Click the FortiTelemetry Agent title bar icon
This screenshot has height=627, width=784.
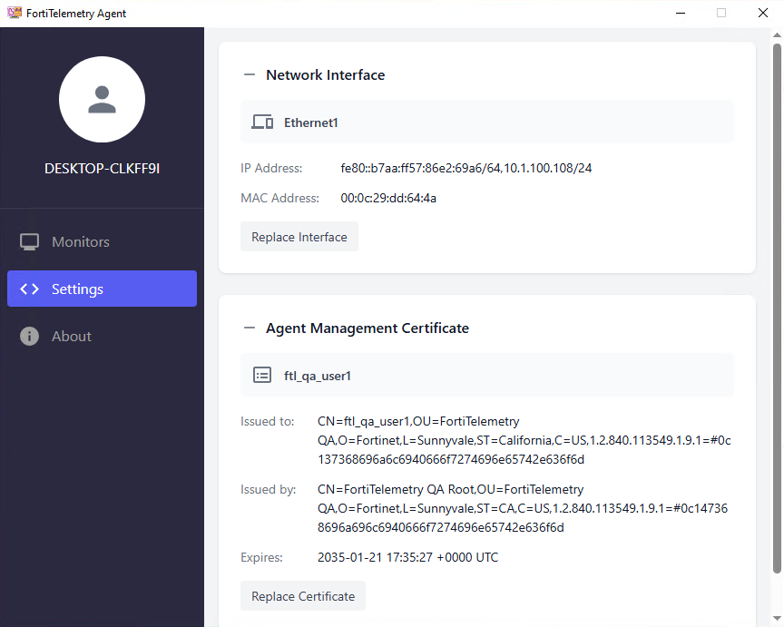[x=14, y=13]
